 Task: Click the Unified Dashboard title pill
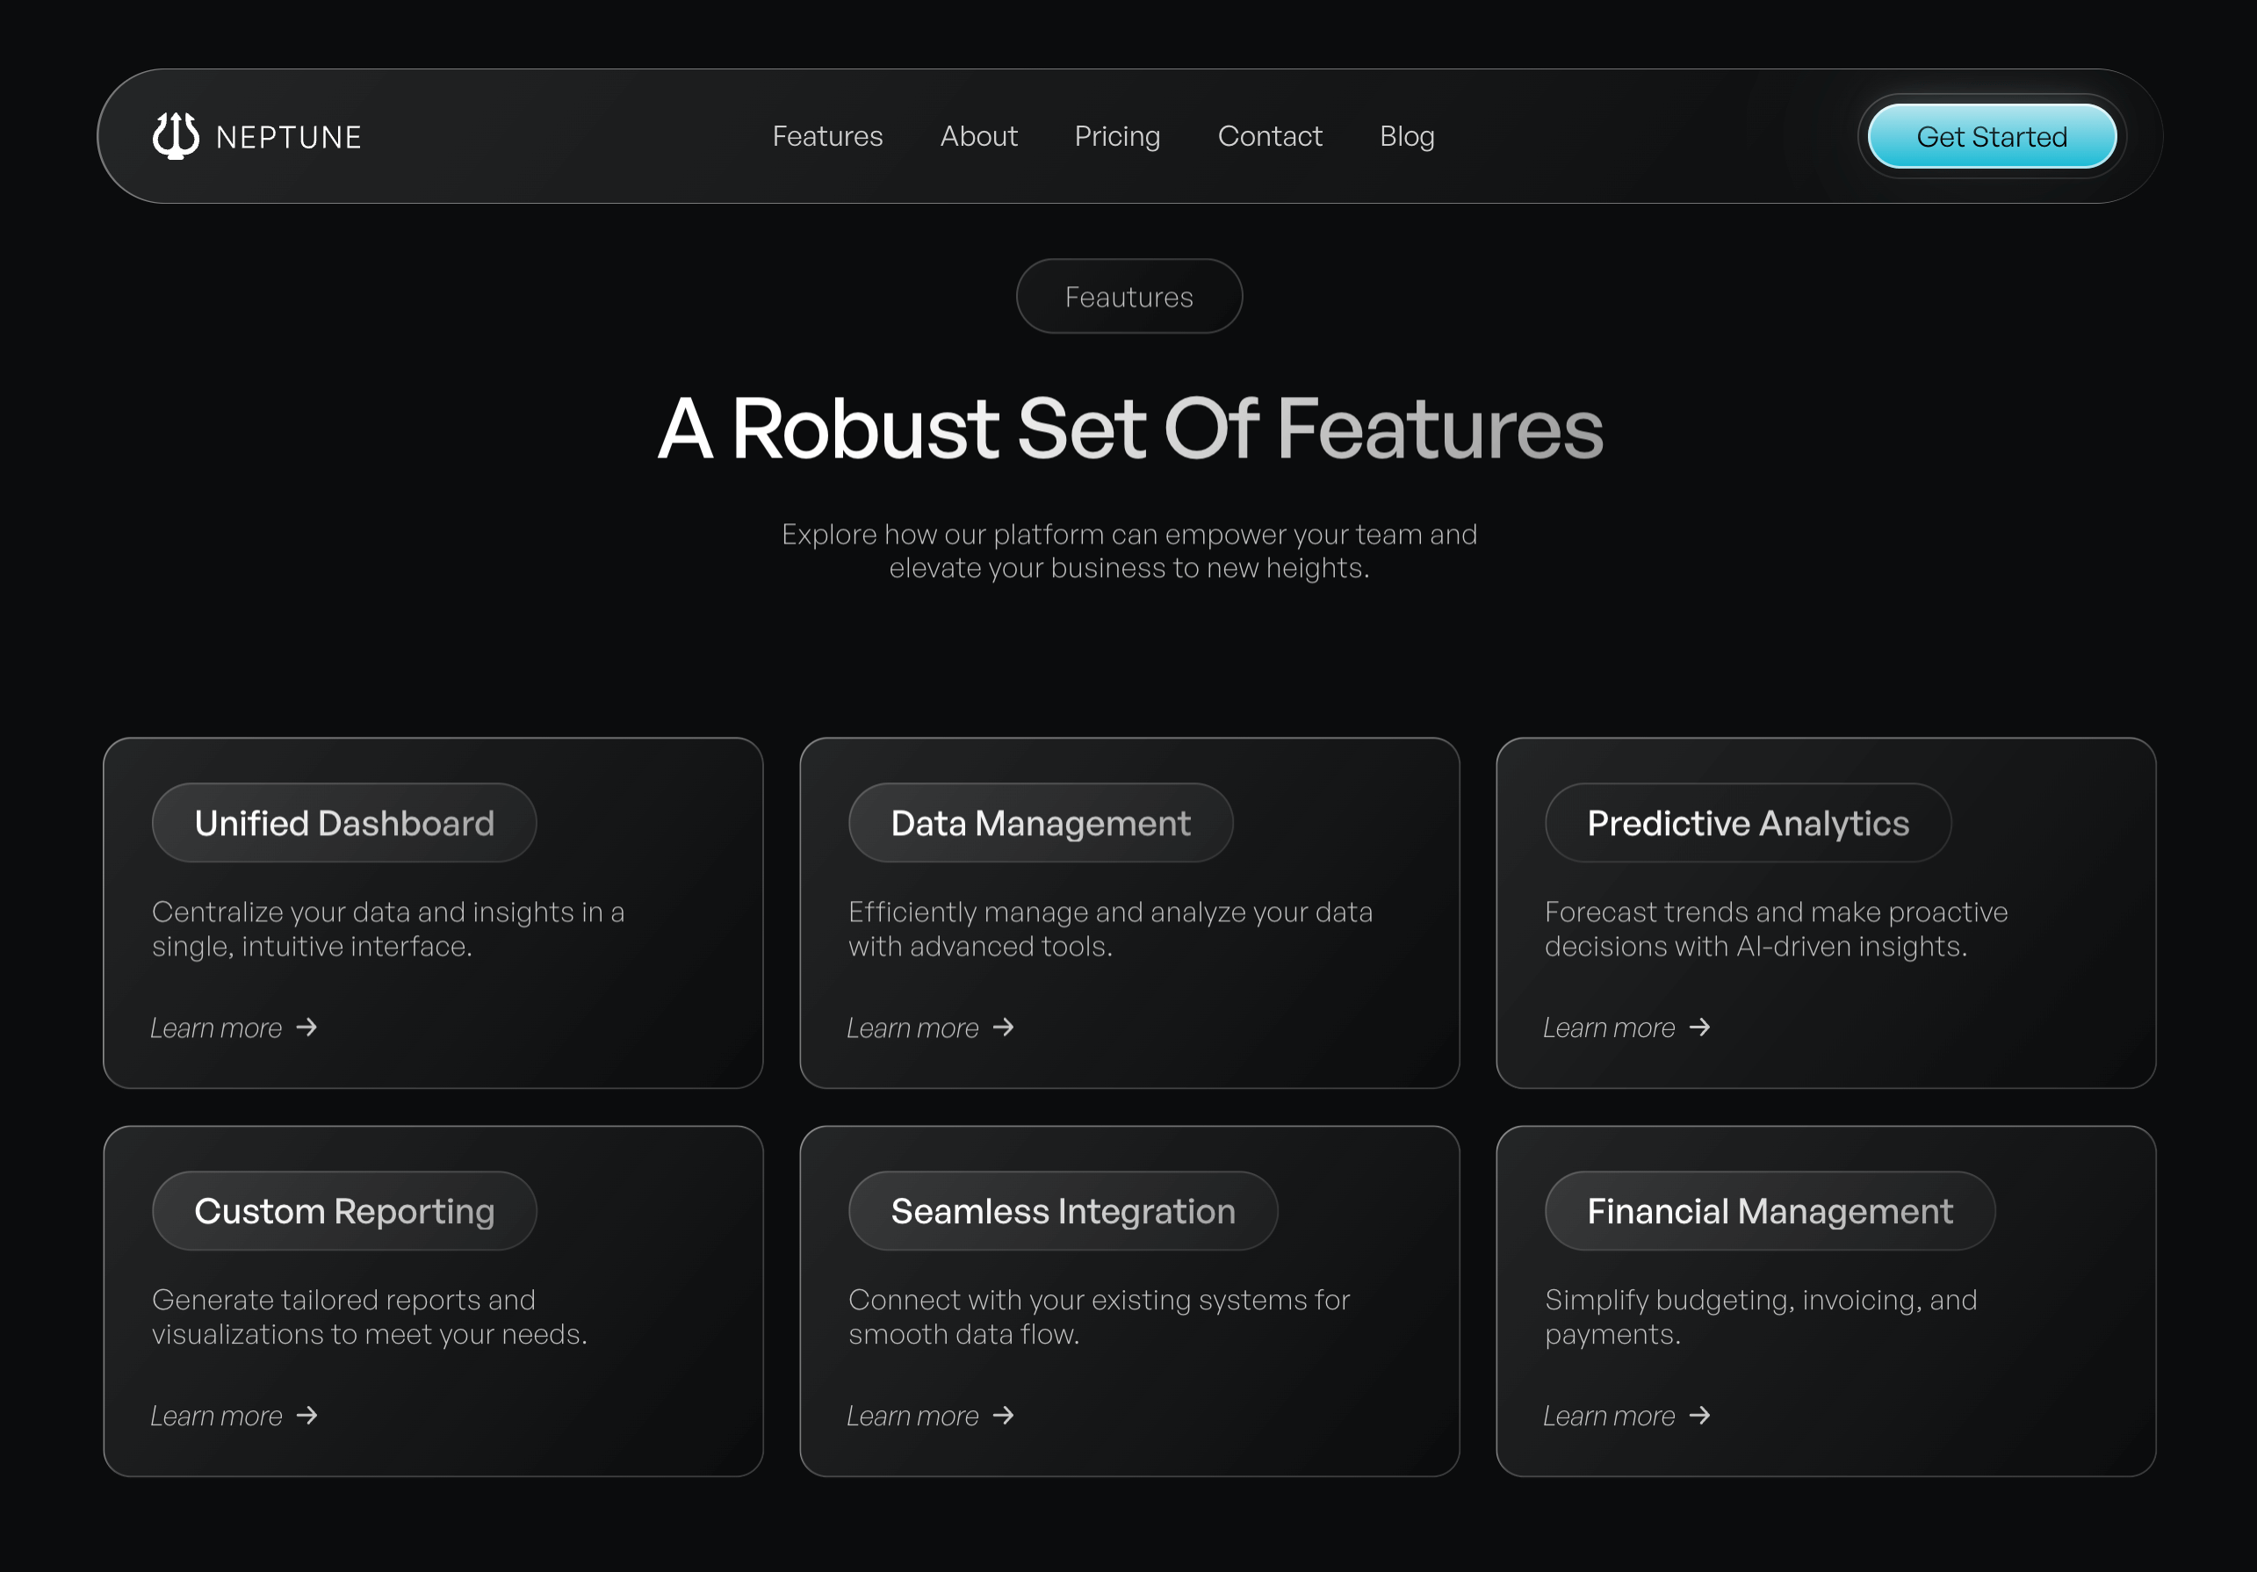[344, 824]
